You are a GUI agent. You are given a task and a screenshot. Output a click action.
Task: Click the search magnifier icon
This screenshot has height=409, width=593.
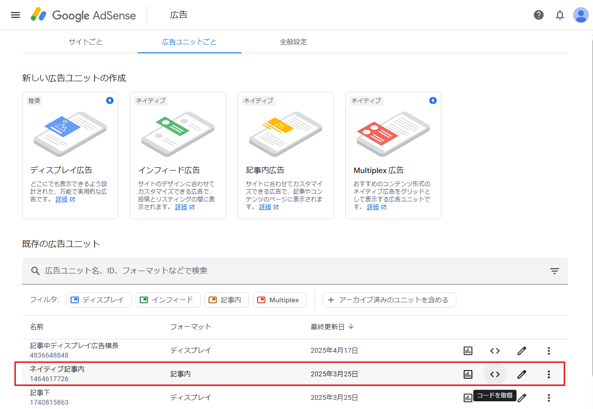35,271
